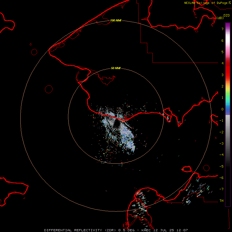Select the "-3" tick on color scale
Viewport: 232px width, 232px height.
[221, 144]
